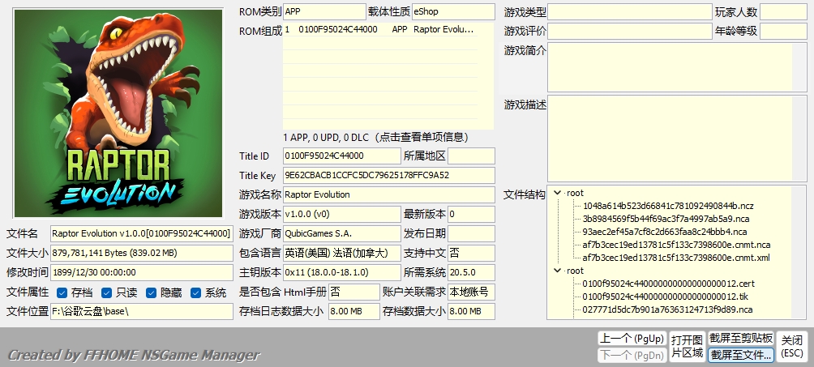814x367 pixels.
Task: Click the 打开图片区域 button
Action: tap(687, 347)
